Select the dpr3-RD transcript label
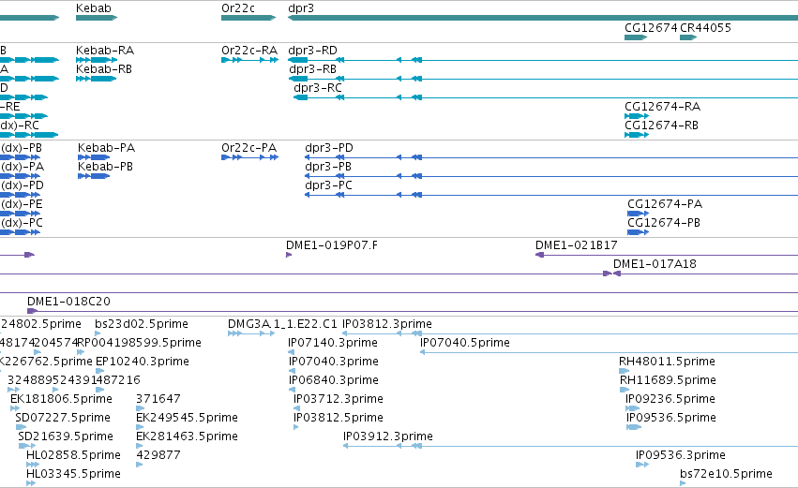The height and width of the screenshot is (488, 798). pyautogui.click(x=312, y=51)
